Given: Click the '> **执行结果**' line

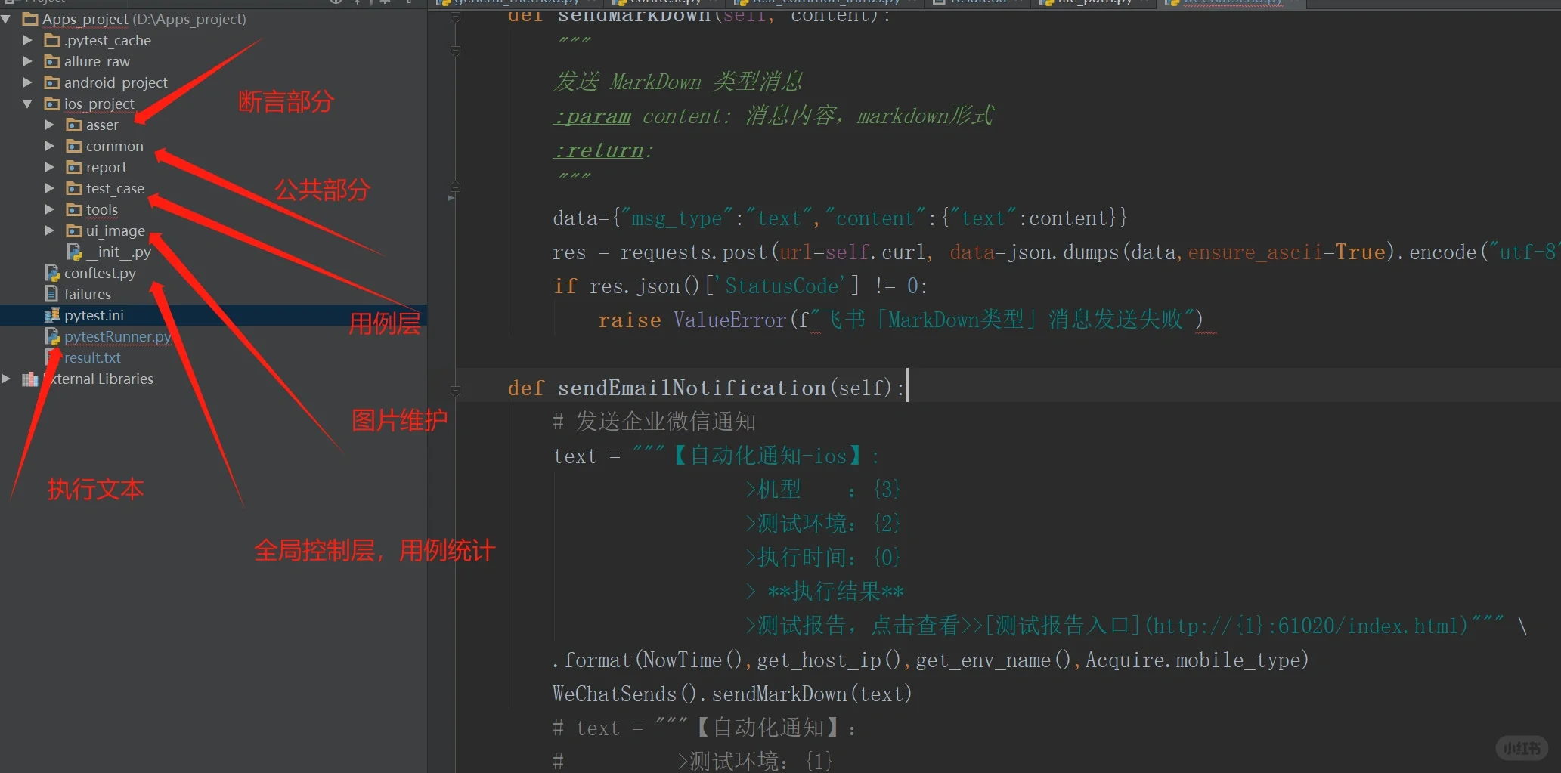Looking at the screenshot, I should point(824,592).
